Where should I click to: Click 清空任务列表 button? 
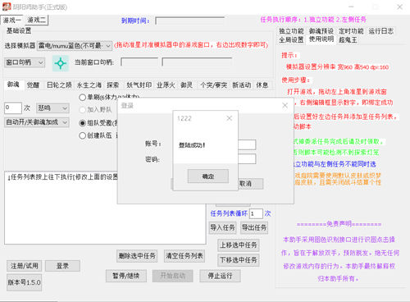point(184,256)
